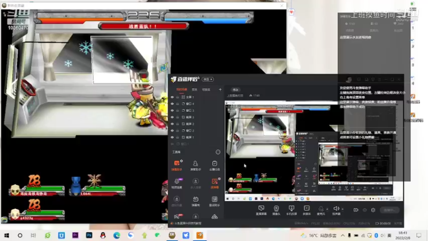Add camera source from bottom bar
Screen dimensions: 428x241
pos(276,210)
